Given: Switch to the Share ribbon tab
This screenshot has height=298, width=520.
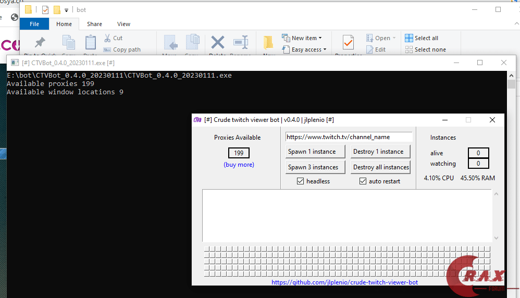Looking at the screenshot, I should coord(94,24).
